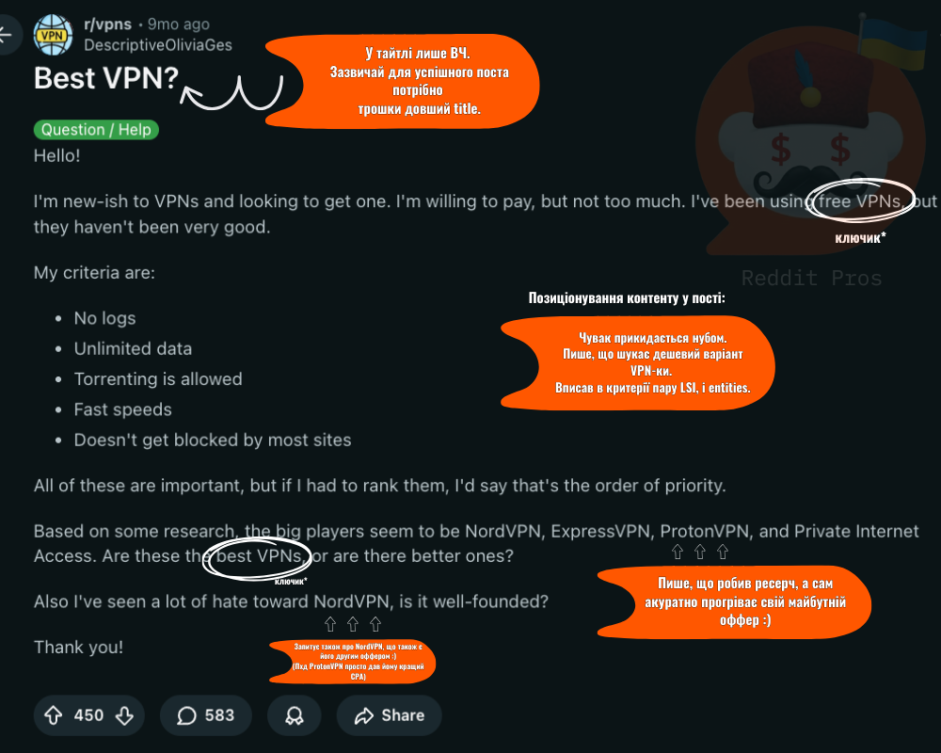This screenshot has height=753, width=941.
Task: Click the circled "free VPNs" keyword
Action: (859, 201)
